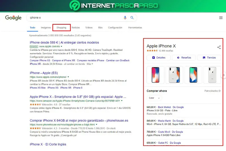Open 'iPhone X · El Corte Inglés' result
226x151 pixels.
48,144
